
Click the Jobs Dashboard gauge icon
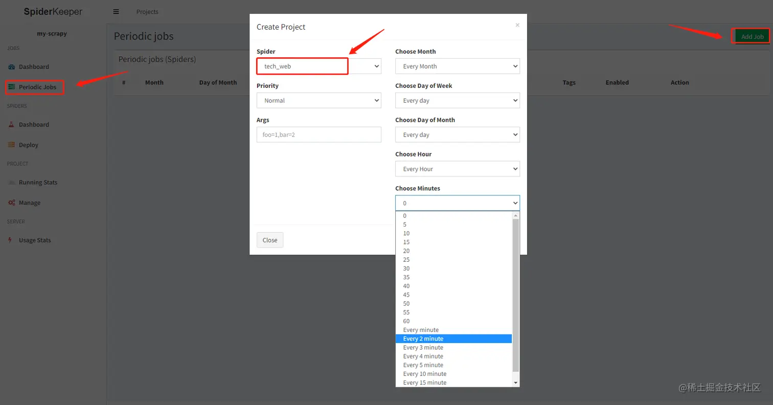coord(11,67)
